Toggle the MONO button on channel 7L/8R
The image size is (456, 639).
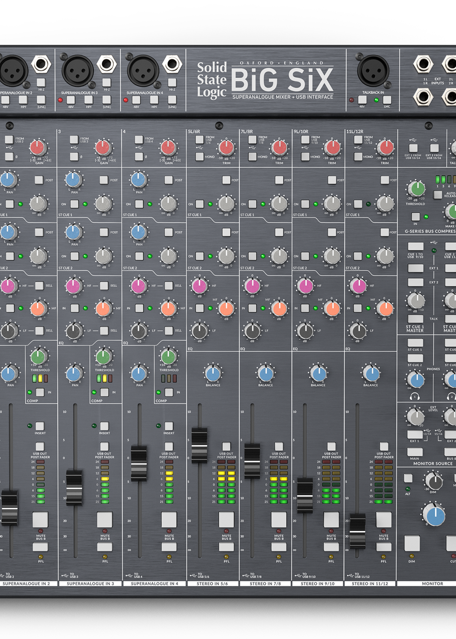click(x=252, y=157)
